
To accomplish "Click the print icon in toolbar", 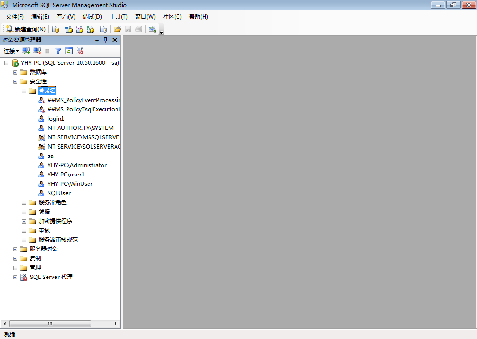I will 139,29.
